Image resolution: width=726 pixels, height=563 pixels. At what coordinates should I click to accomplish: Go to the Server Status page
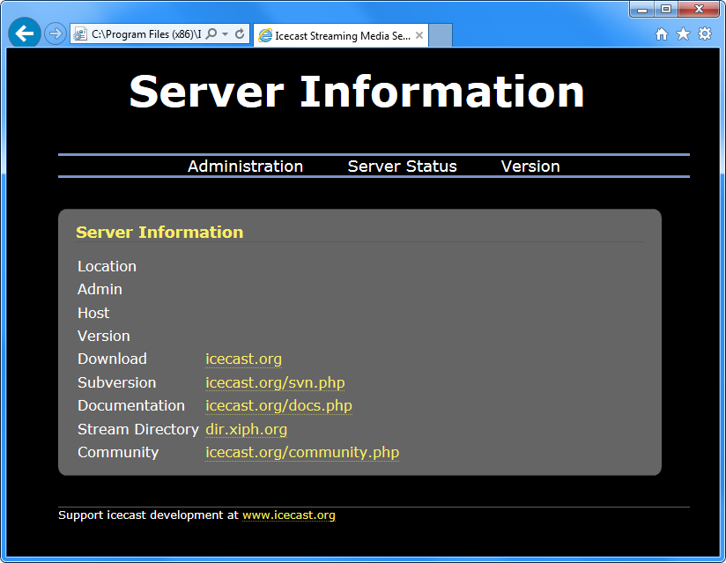(x=402, y=167)
